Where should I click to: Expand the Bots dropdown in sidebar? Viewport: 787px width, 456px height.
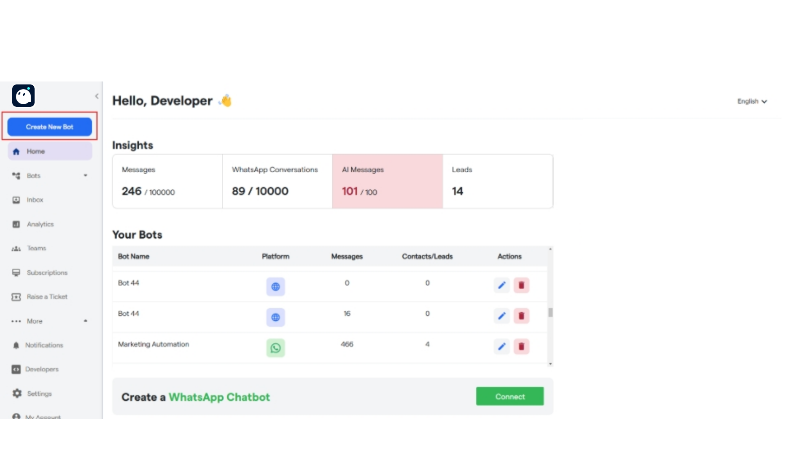click(x=86, y=176)
